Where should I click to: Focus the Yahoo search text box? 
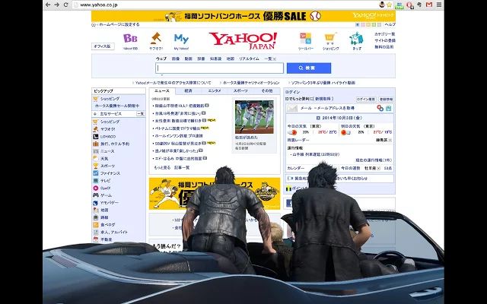[219, 68]
